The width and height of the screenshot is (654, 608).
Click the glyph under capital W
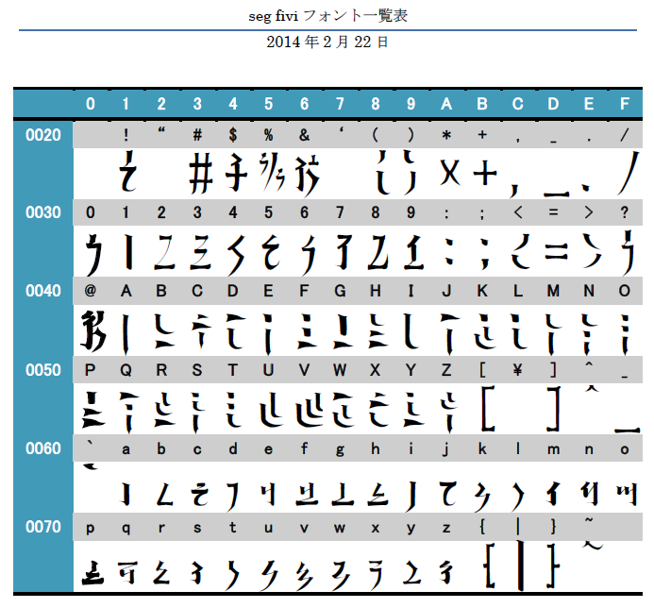point(344,410)
